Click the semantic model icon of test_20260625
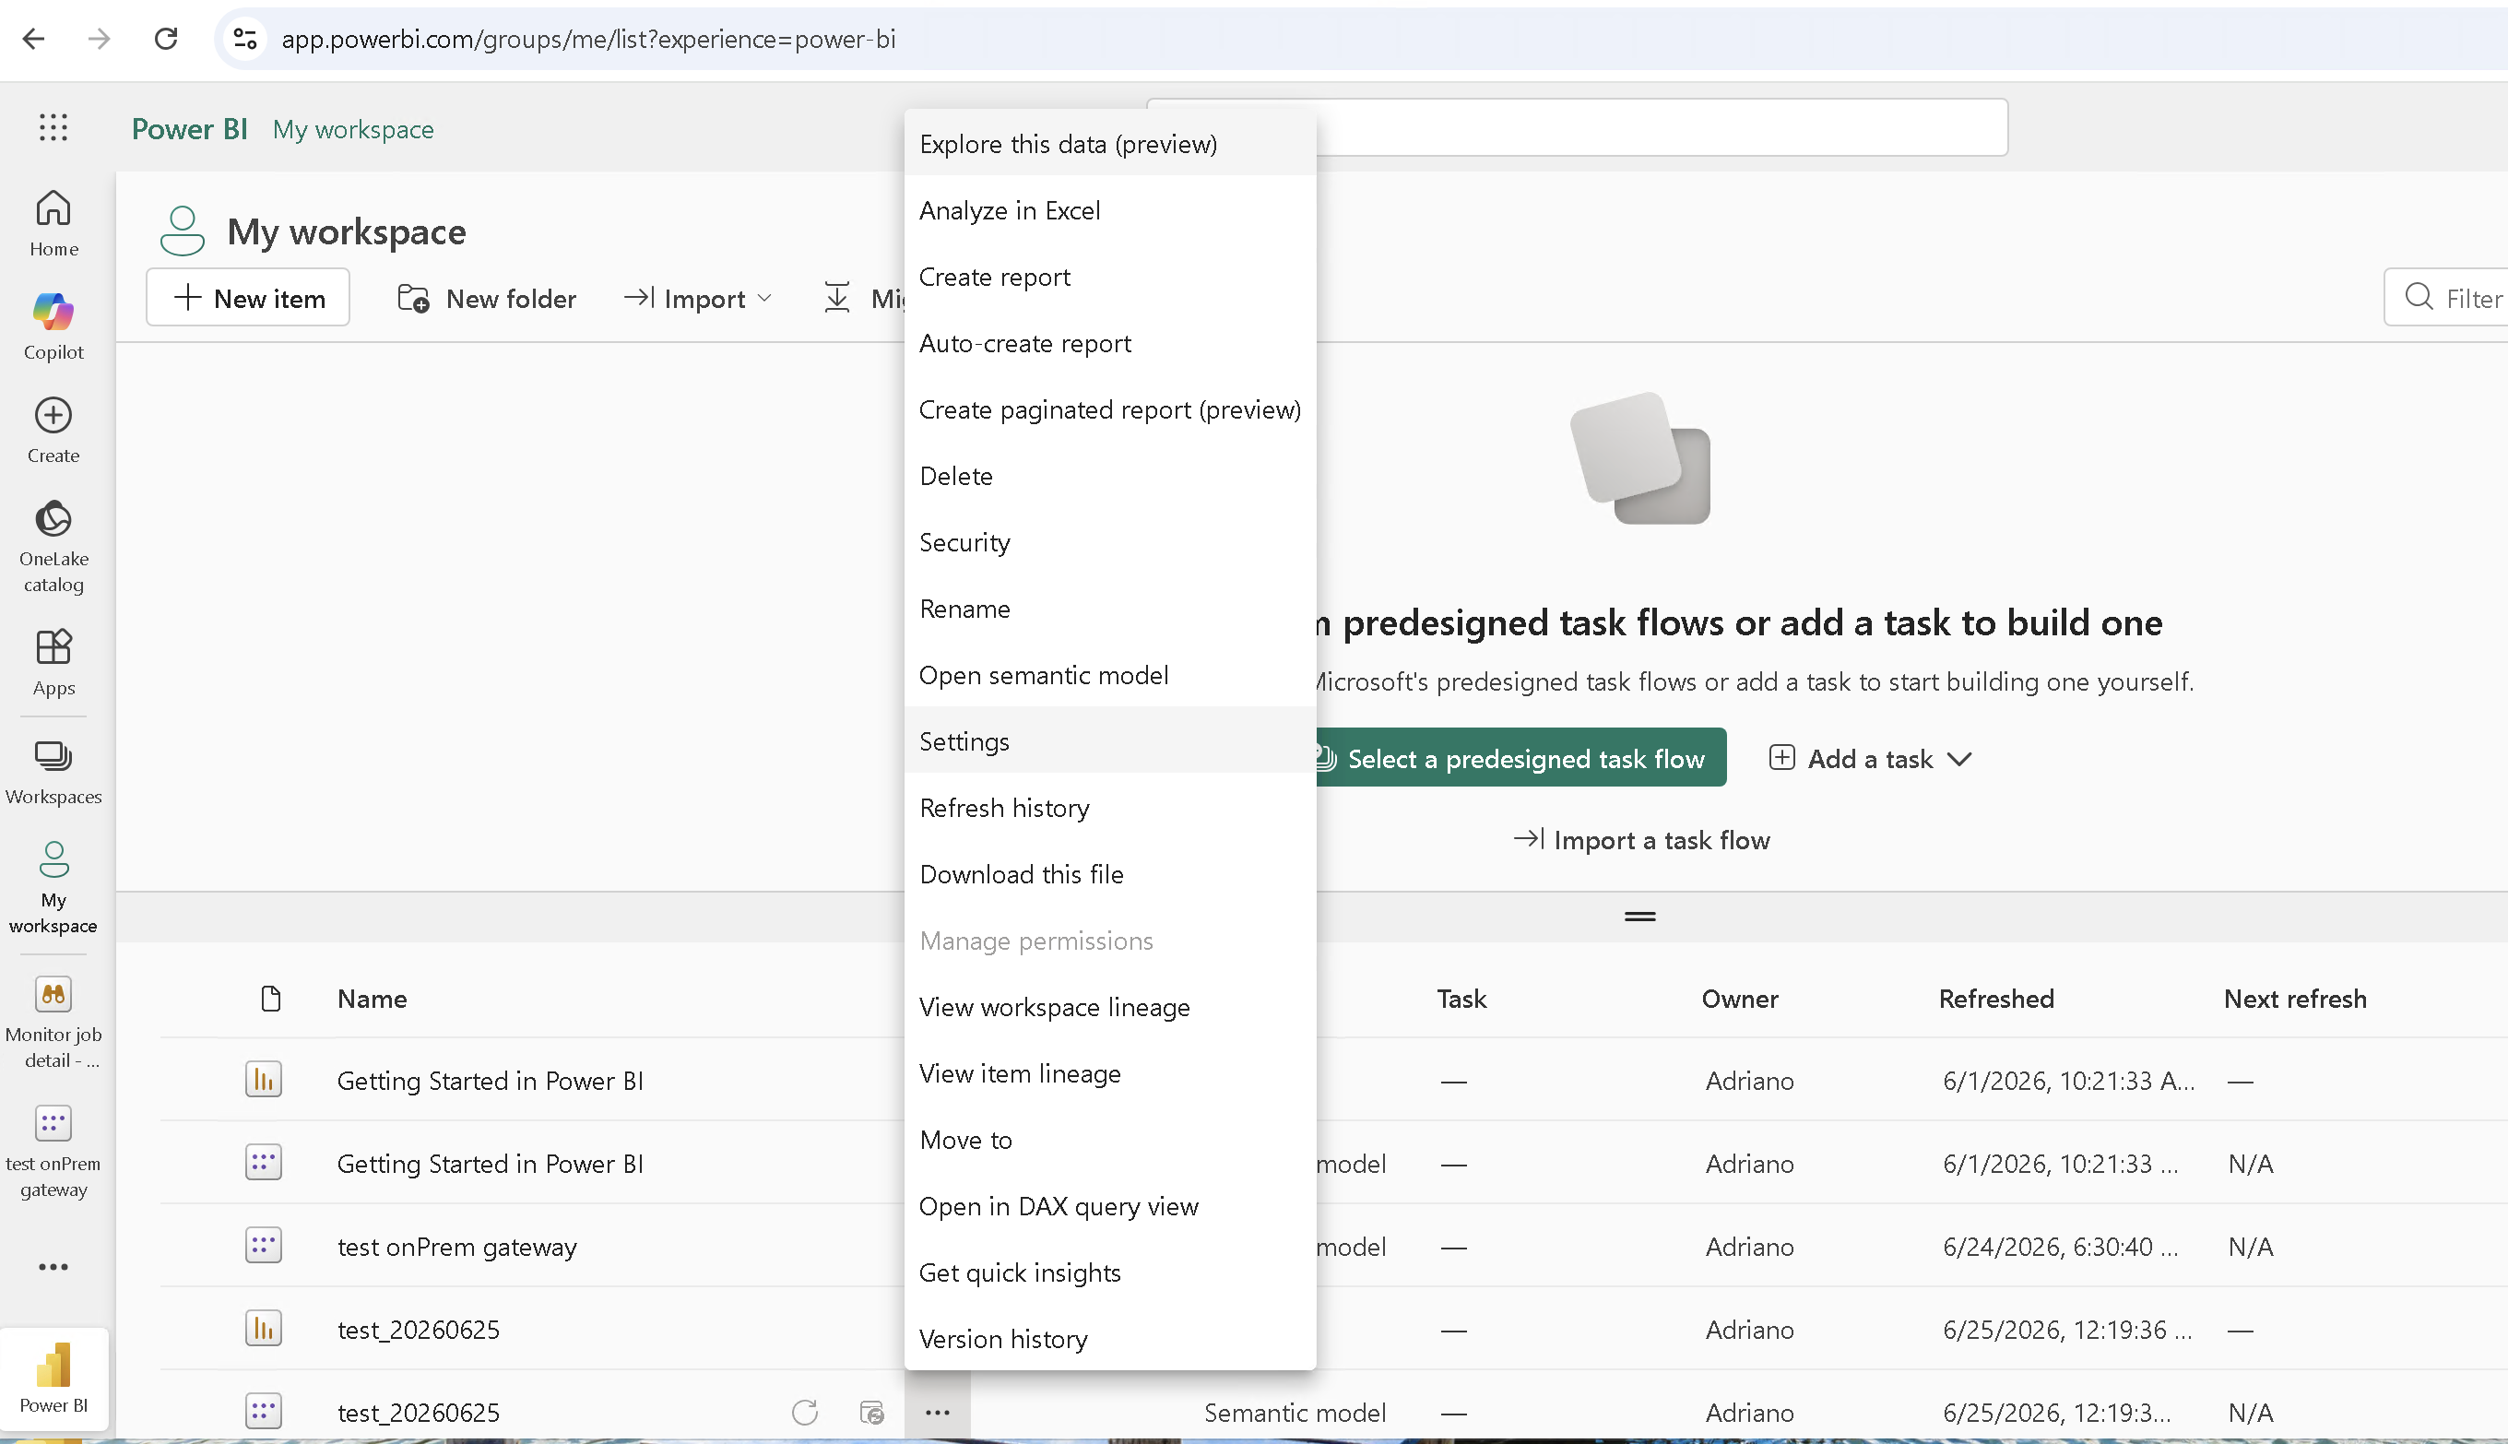 [264, 1412]
